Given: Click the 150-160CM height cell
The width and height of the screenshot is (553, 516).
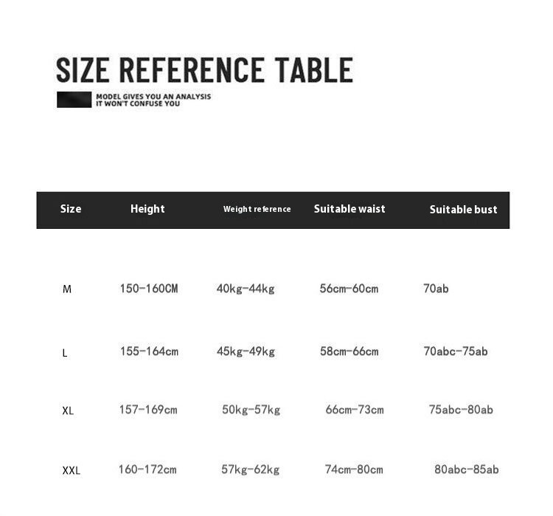Looking at the screenshot, I should (149, 289).
